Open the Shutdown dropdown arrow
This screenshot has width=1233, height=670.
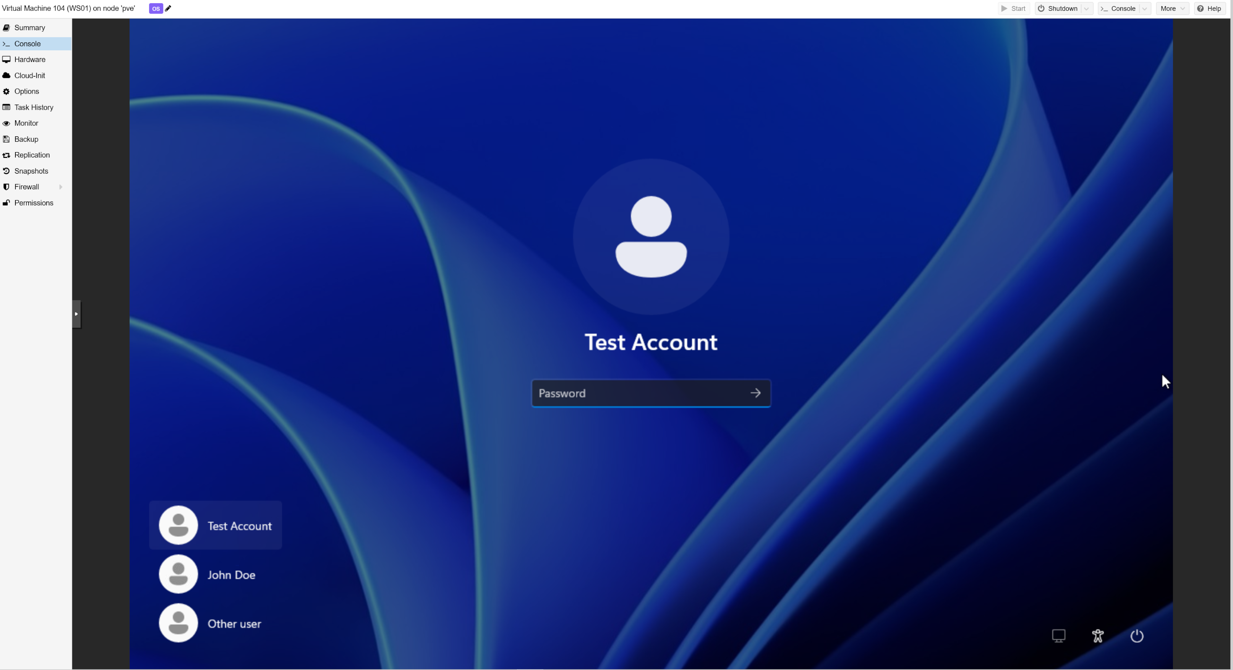pyautogui.click(x=1087, y=9)
